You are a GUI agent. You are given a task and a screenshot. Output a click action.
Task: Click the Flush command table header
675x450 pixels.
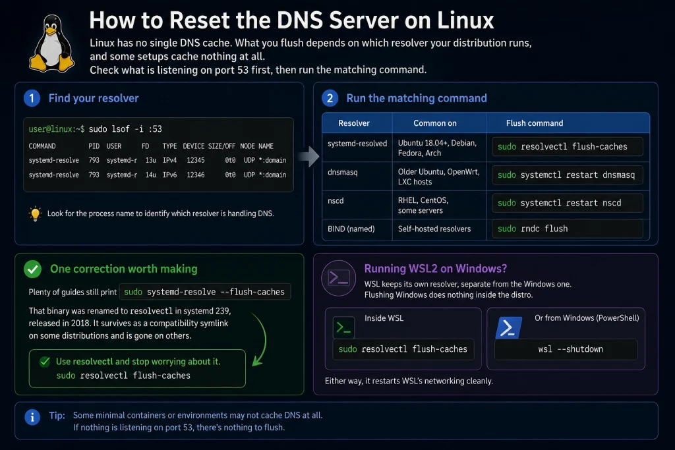(x=534, y=123)
